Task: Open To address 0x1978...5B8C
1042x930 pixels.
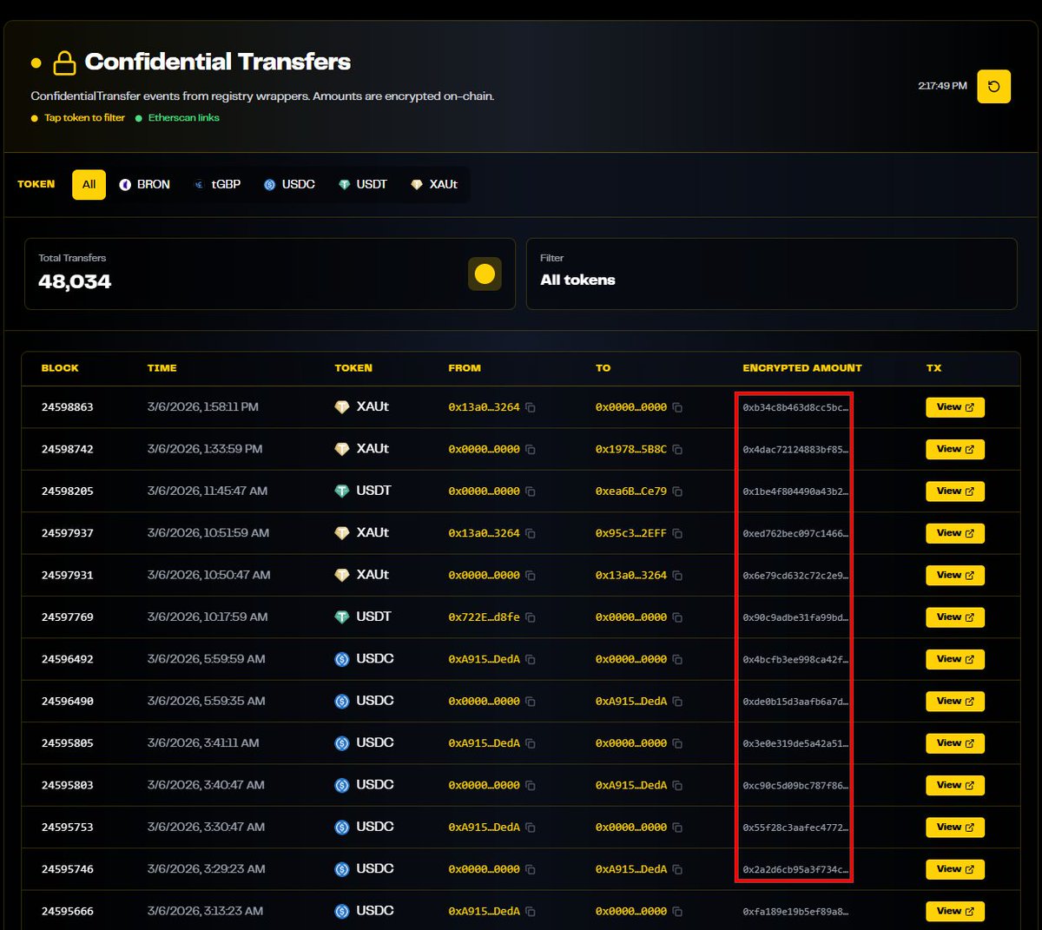Action: (x=631, y=450)
